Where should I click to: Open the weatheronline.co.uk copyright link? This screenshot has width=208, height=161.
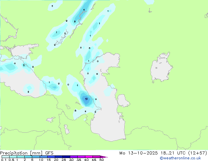pos(180,158)
